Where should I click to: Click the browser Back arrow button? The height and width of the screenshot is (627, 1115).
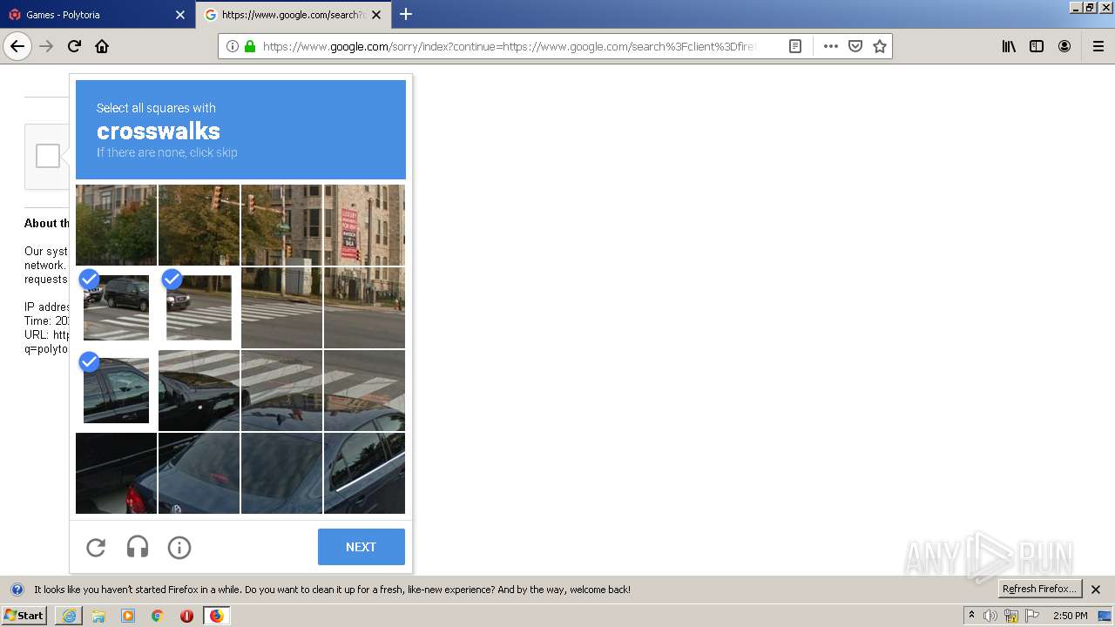pyautogui.click(x=17, y=46)
